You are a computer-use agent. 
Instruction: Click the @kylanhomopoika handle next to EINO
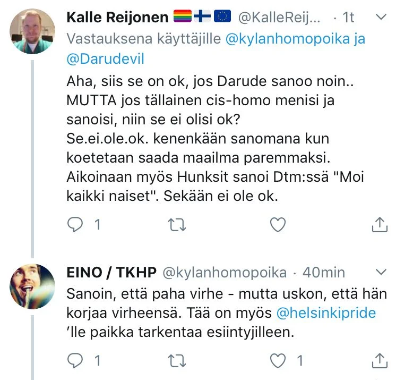pos(224,273)
